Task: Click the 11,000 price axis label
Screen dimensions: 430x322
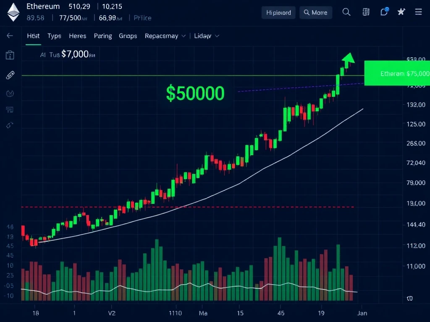Action: tap(416, 266)
